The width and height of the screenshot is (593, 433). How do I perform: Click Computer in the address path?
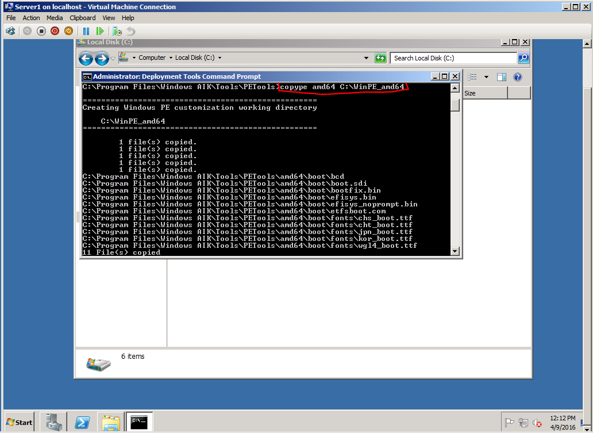(152, 58)
